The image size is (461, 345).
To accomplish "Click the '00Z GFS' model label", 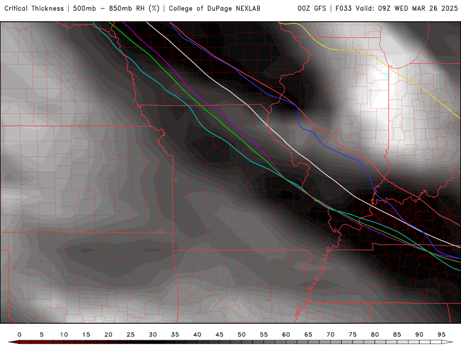I will point(312,9).
